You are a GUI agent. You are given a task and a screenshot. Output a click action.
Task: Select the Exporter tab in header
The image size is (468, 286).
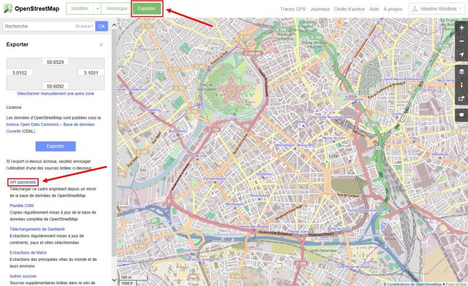point(146,9)
